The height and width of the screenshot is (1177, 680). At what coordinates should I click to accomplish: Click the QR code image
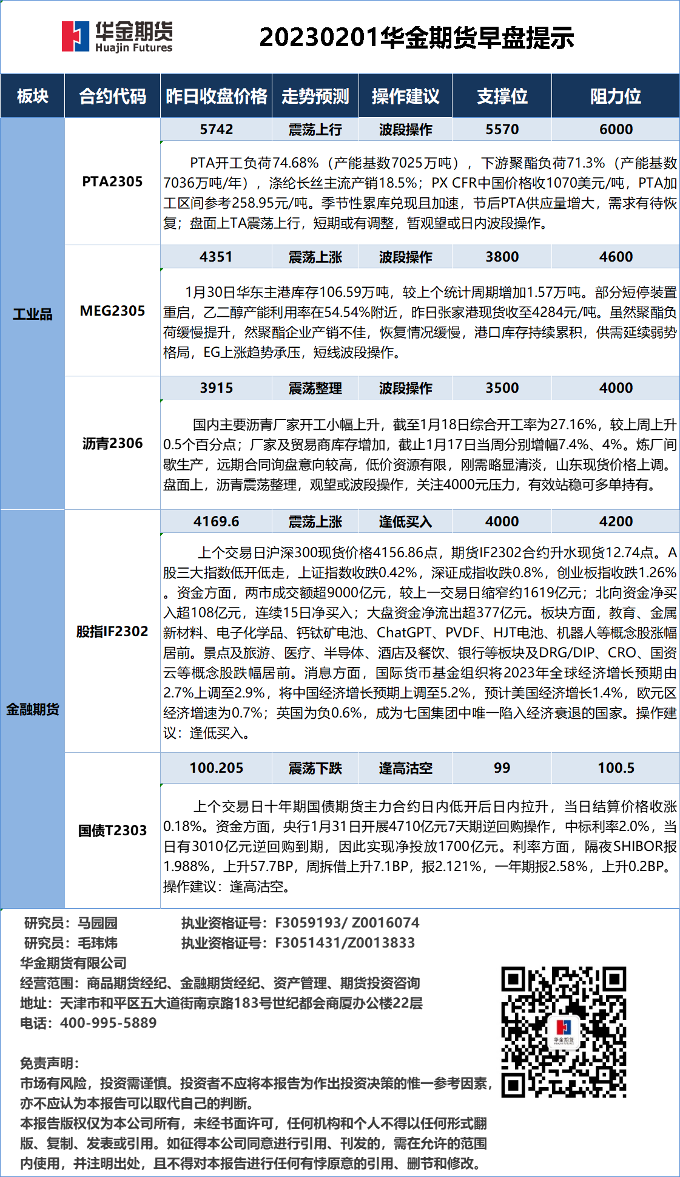coord(564,1032)
